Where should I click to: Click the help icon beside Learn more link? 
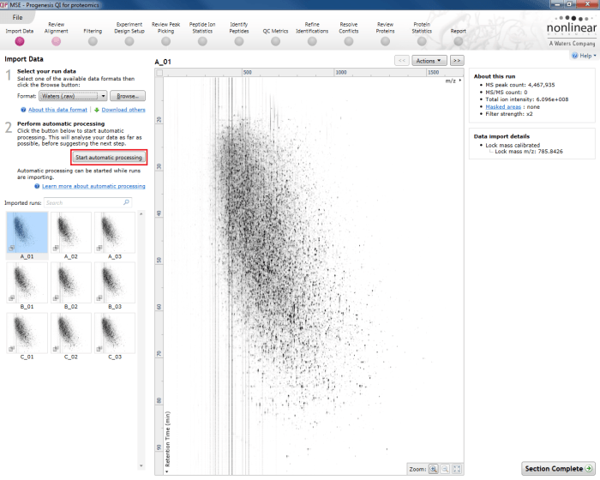pyautogui.click(x=37, y=186)
